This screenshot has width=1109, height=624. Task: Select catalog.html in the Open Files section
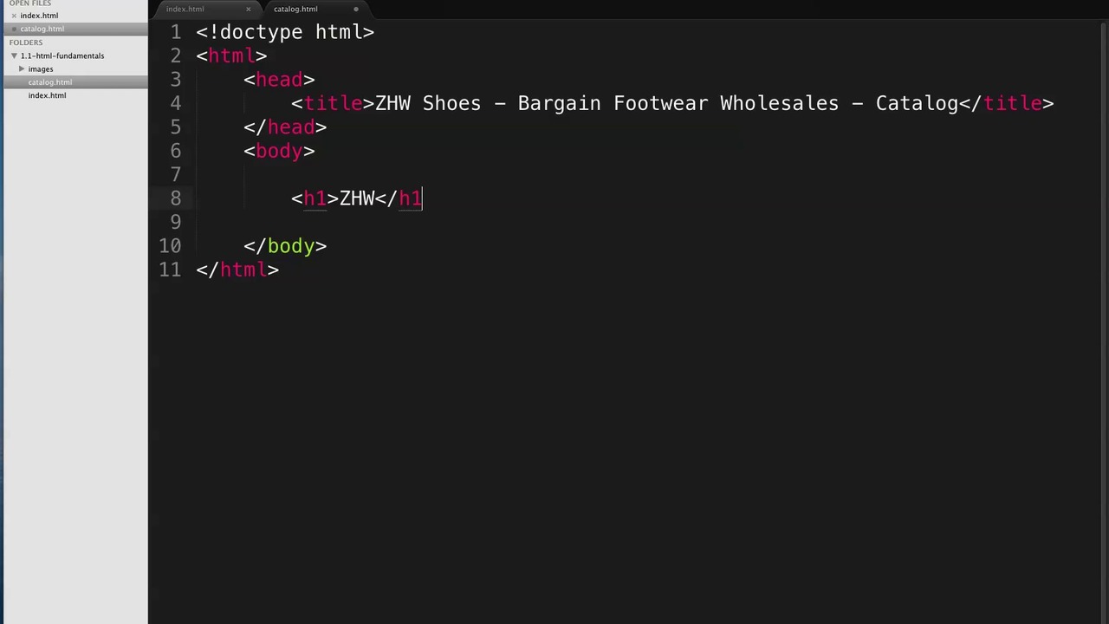tap(42, 29)
